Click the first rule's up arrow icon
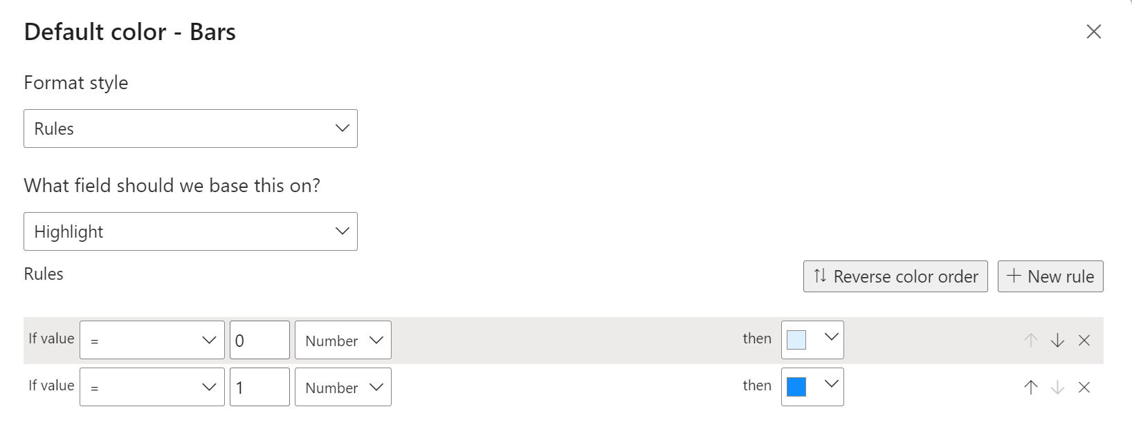Screen dimensions: 1132x447 point(1031,340)
